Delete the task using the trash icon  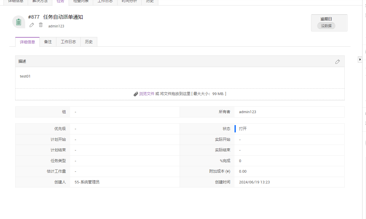41,25
